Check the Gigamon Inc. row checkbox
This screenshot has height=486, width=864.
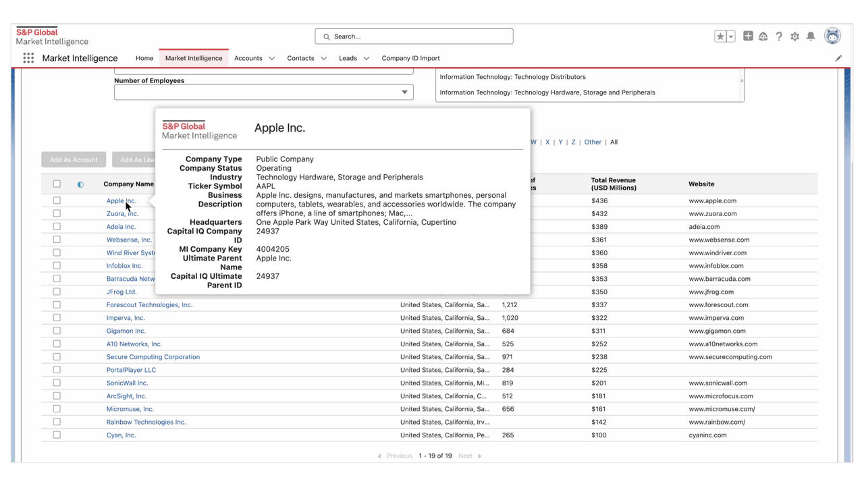pos(57,331)
